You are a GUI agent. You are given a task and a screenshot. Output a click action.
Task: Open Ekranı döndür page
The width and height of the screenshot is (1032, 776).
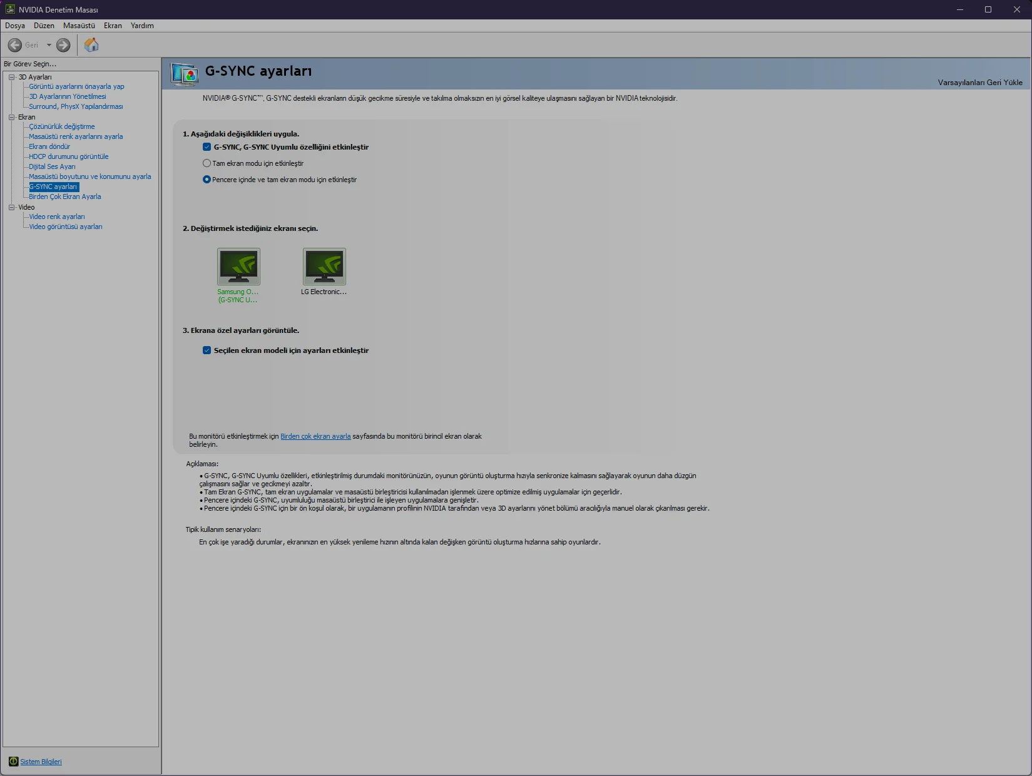coord(49,146)
